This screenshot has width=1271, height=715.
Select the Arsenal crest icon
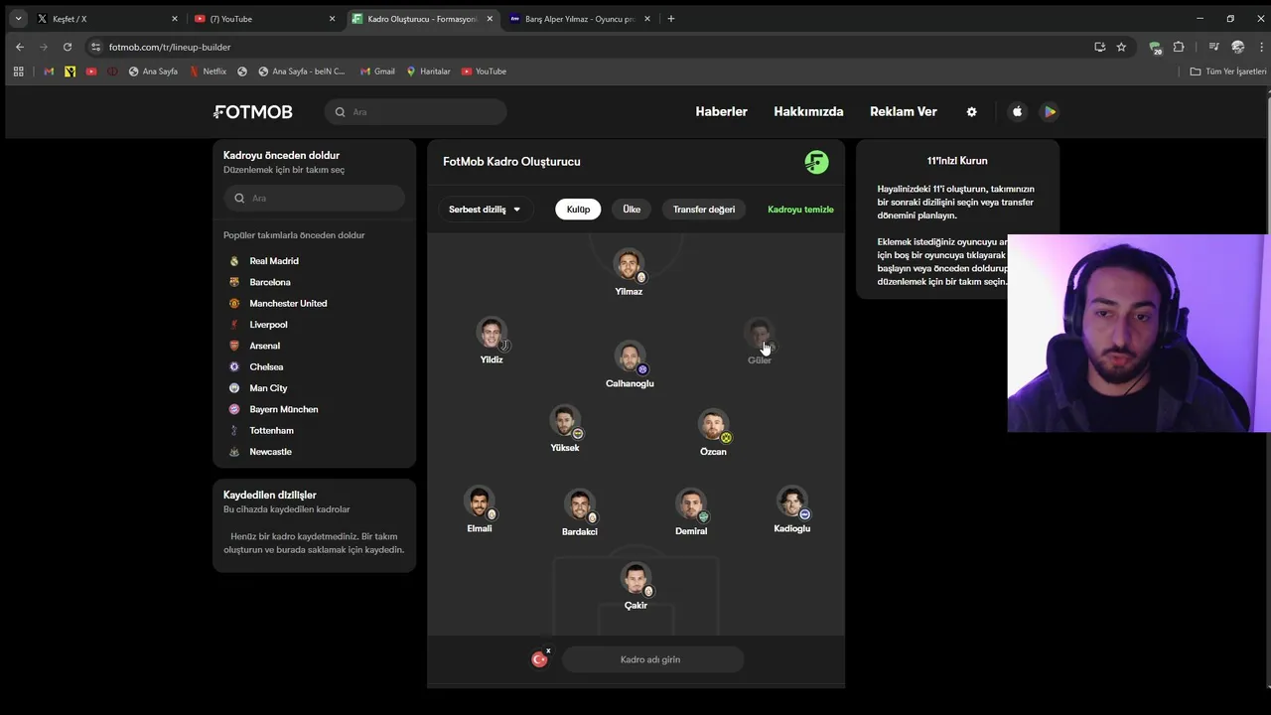tap(234, 346)
